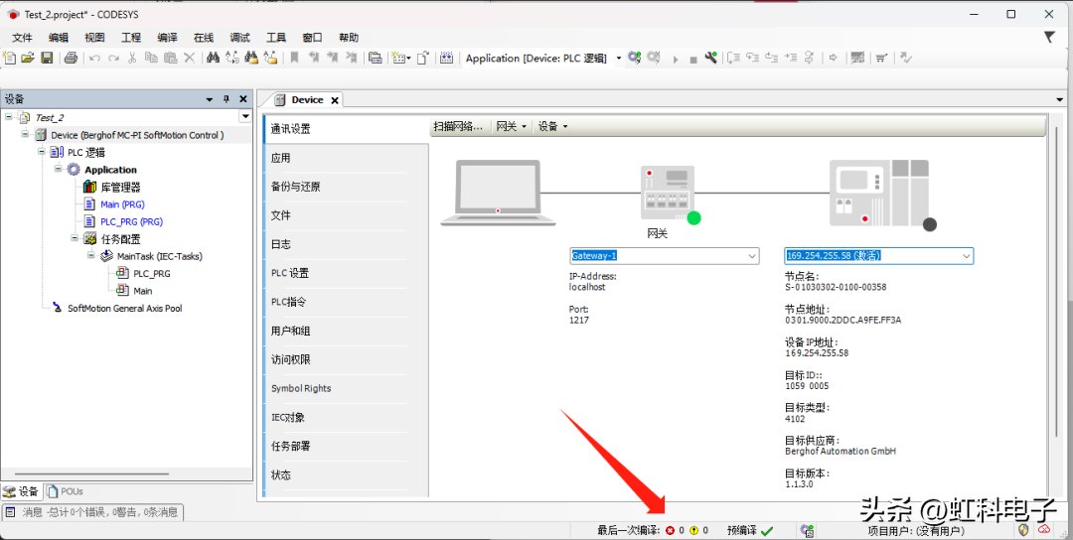
Task: Click the red cloud icon in status bar
Action: [1044, 529]
